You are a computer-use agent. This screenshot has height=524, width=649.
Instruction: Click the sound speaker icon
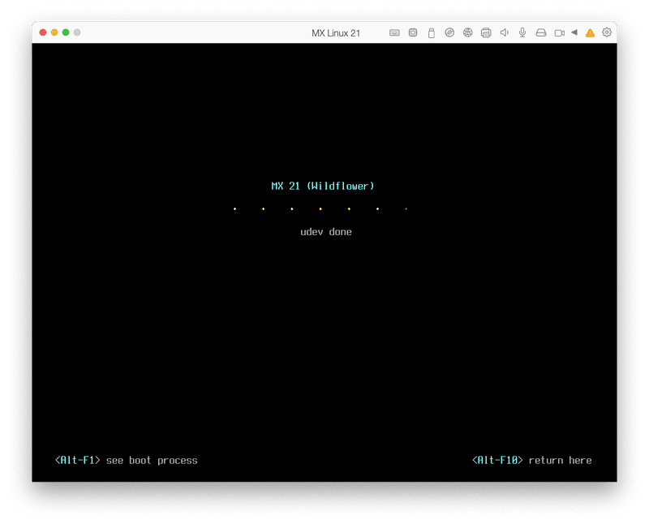(x=504, y=32)
